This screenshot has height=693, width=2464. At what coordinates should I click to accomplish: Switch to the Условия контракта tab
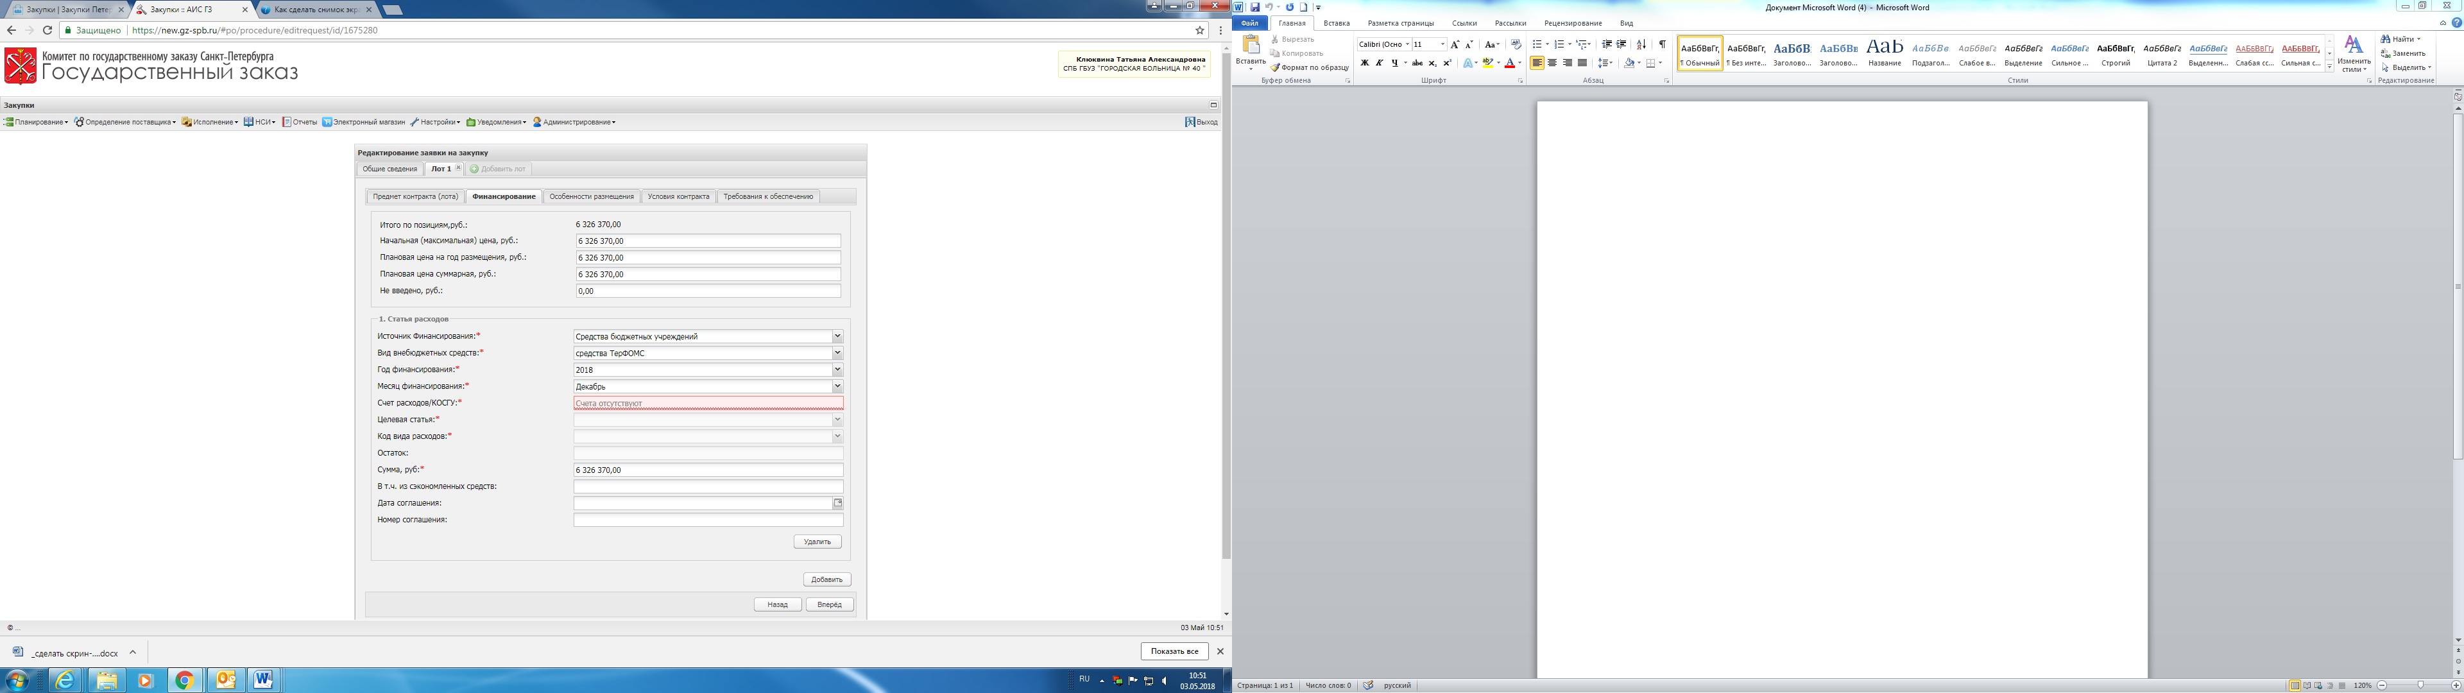[678, 196]
